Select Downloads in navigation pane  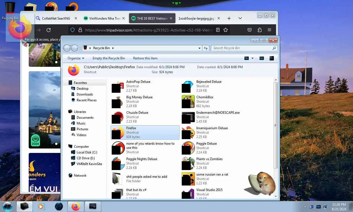(85, 94)
